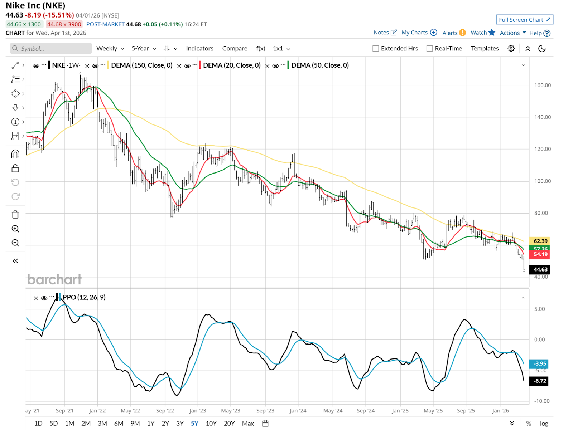Click the Notes edit icon
Viewport: 573px width, 430px height.
tap(394, 32)
